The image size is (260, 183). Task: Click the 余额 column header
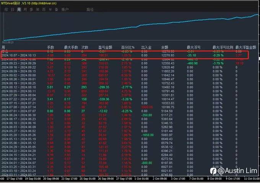pyautogui.click(x=165, y=47)
